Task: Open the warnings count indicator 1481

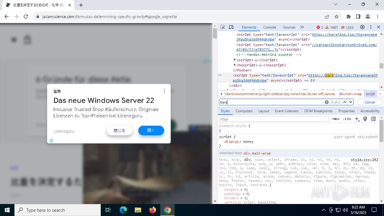Action: coord(331,27)
